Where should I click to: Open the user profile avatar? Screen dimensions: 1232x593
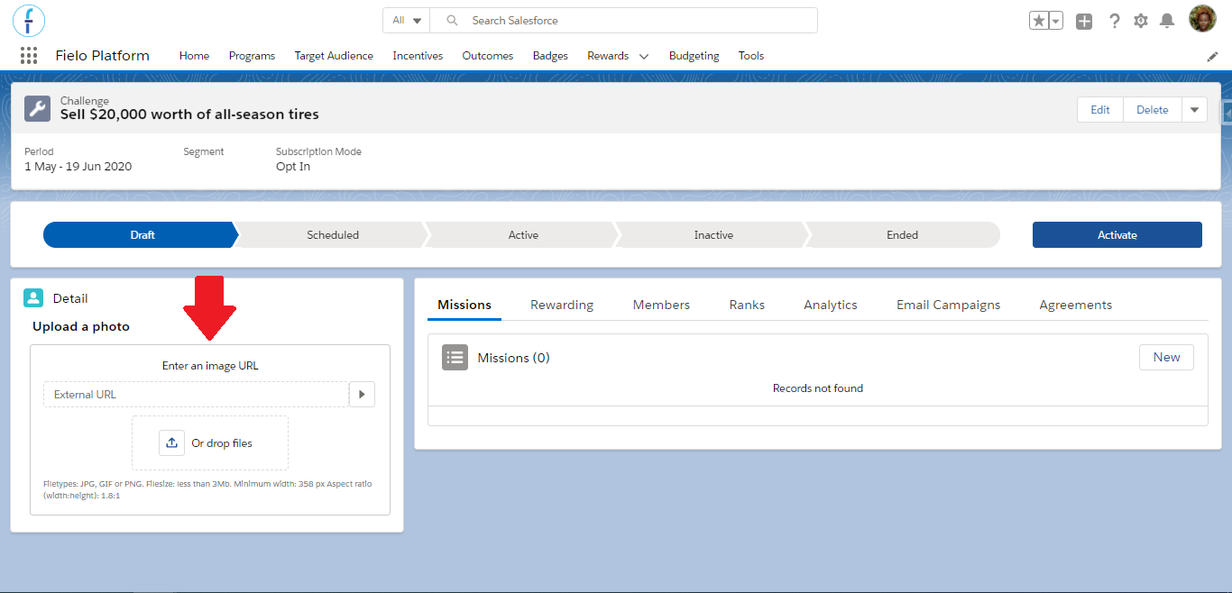[x=1202, y=19]
